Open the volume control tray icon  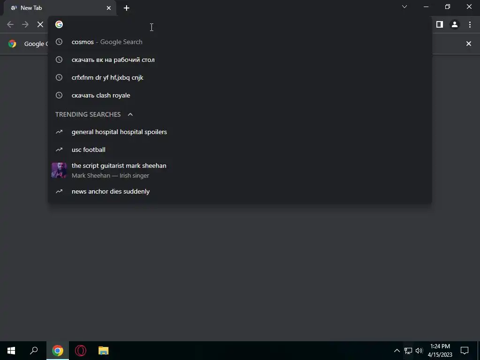point(419,351)
